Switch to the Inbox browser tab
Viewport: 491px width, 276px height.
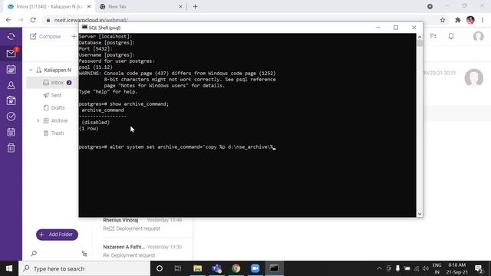48,7
